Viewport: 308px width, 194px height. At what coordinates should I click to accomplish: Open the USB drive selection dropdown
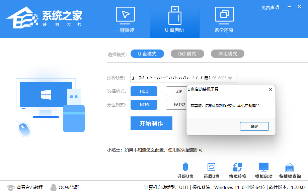click(230, 78)
